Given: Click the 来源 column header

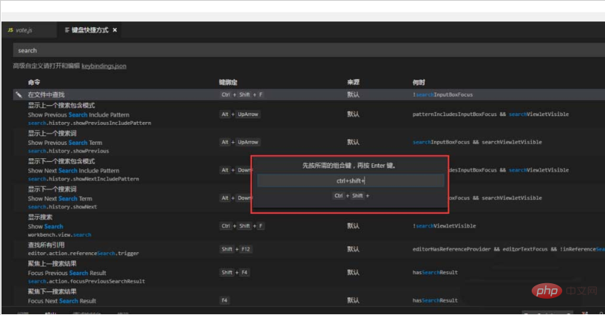Looking at the screenshot, I should point(354,81).
